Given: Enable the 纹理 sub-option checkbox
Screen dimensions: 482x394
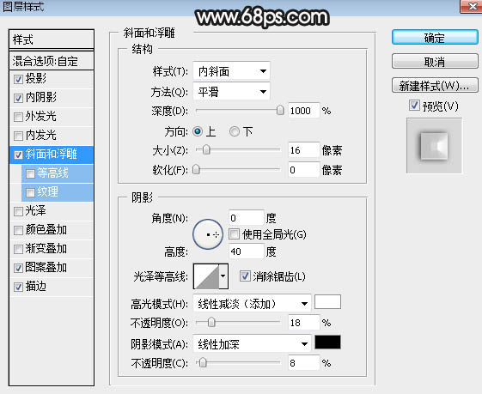Looking at the screenshot, I should coord(30,192).
